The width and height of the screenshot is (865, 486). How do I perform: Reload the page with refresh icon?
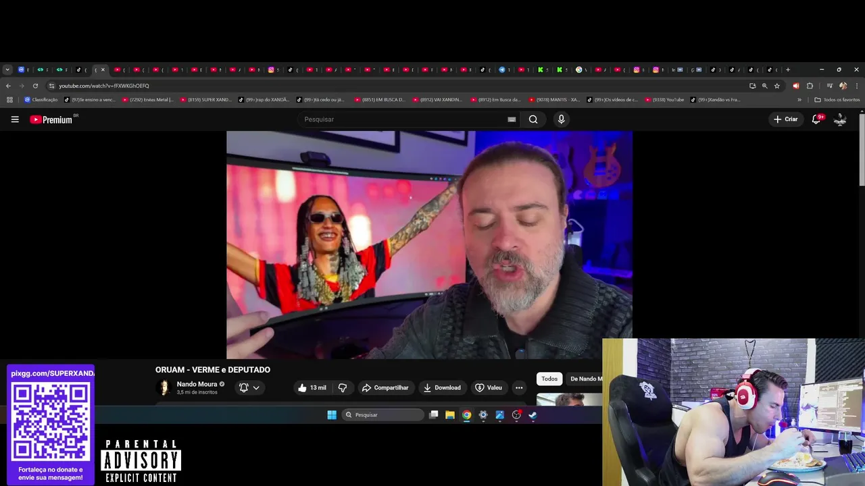(x=35, y=86)
